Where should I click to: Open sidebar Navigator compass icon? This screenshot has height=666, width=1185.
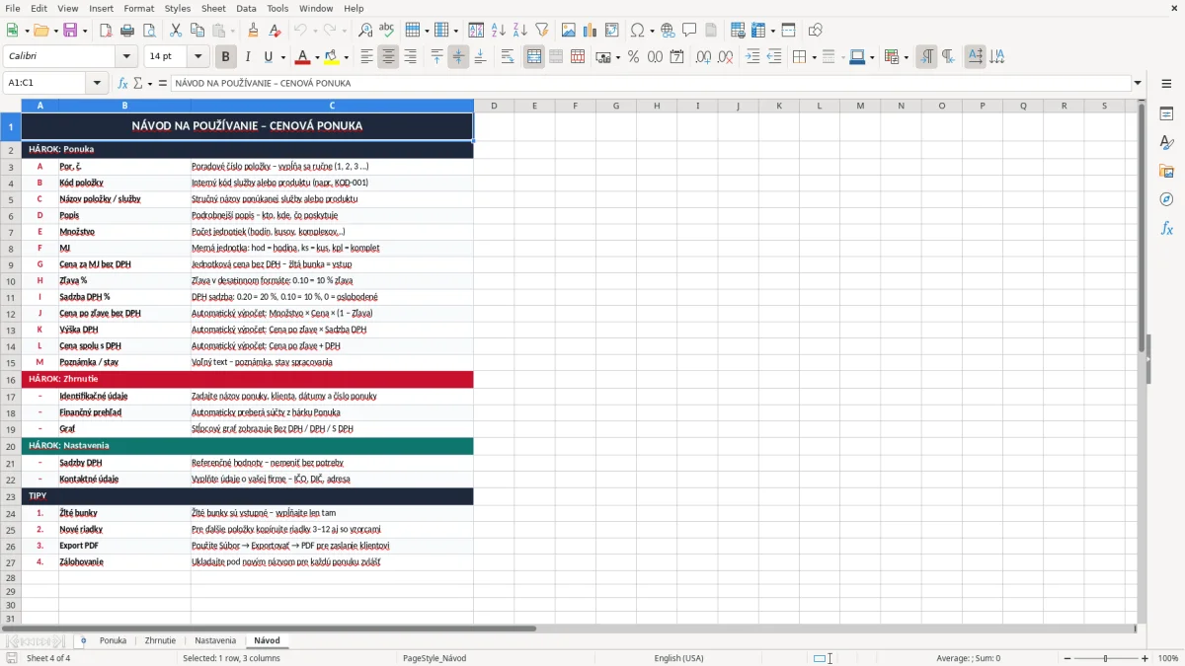tap(1166, 200)
